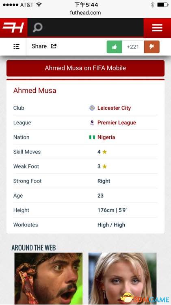Open the Nigeria nation link

(x=106, y=137)
